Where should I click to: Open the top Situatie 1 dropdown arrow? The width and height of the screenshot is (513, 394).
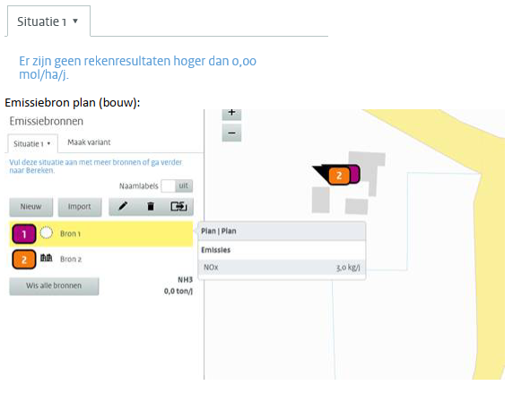tap(75, 21)
